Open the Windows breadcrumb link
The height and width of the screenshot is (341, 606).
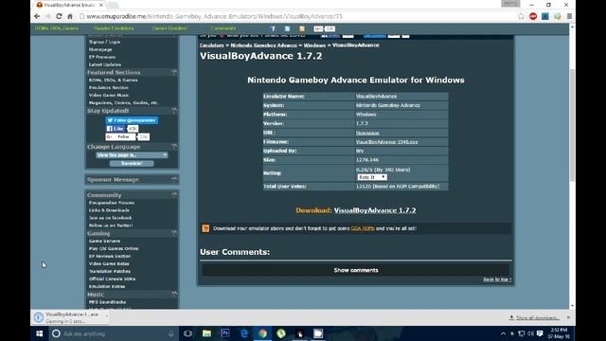314,45
